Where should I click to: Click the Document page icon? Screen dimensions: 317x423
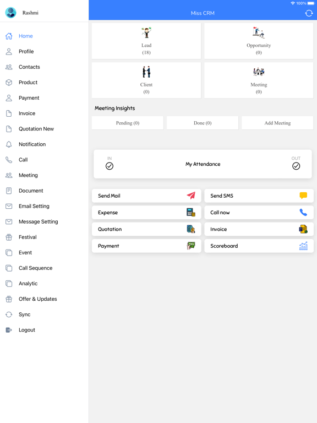(9, 191)
